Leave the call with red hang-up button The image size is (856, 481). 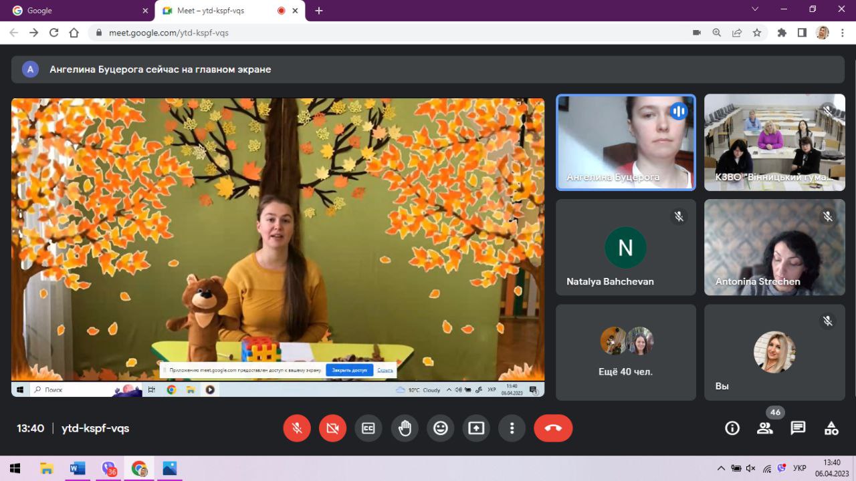552,428
